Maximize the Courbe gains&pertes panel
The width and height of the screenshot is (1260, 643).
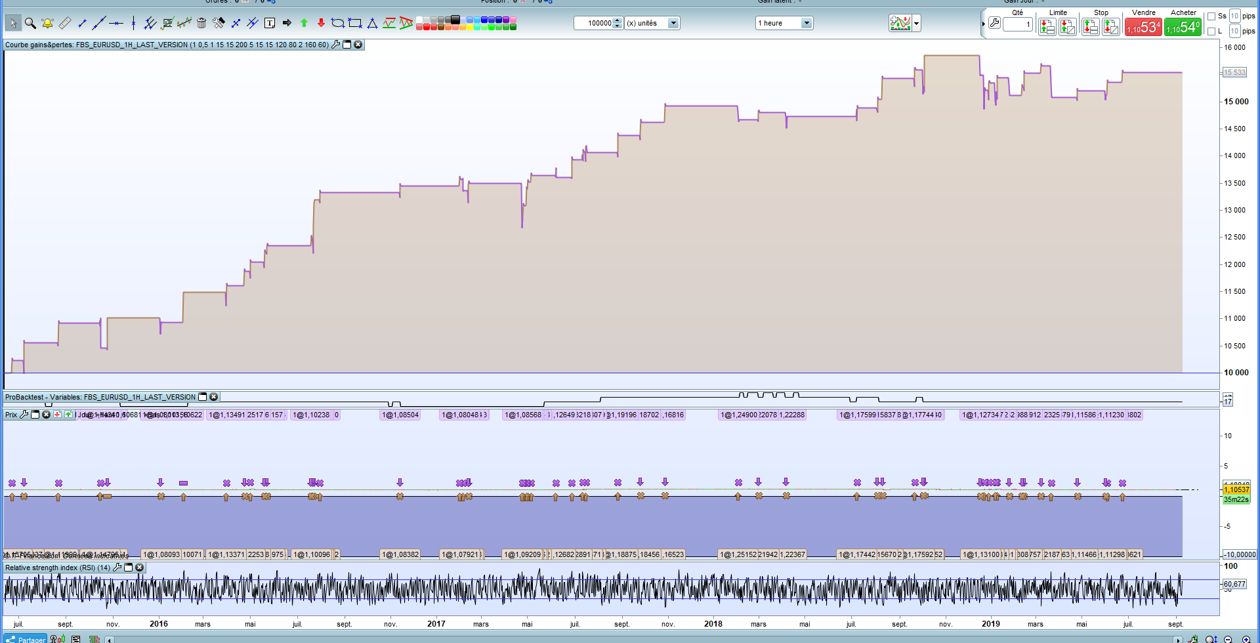click(347, 45)
